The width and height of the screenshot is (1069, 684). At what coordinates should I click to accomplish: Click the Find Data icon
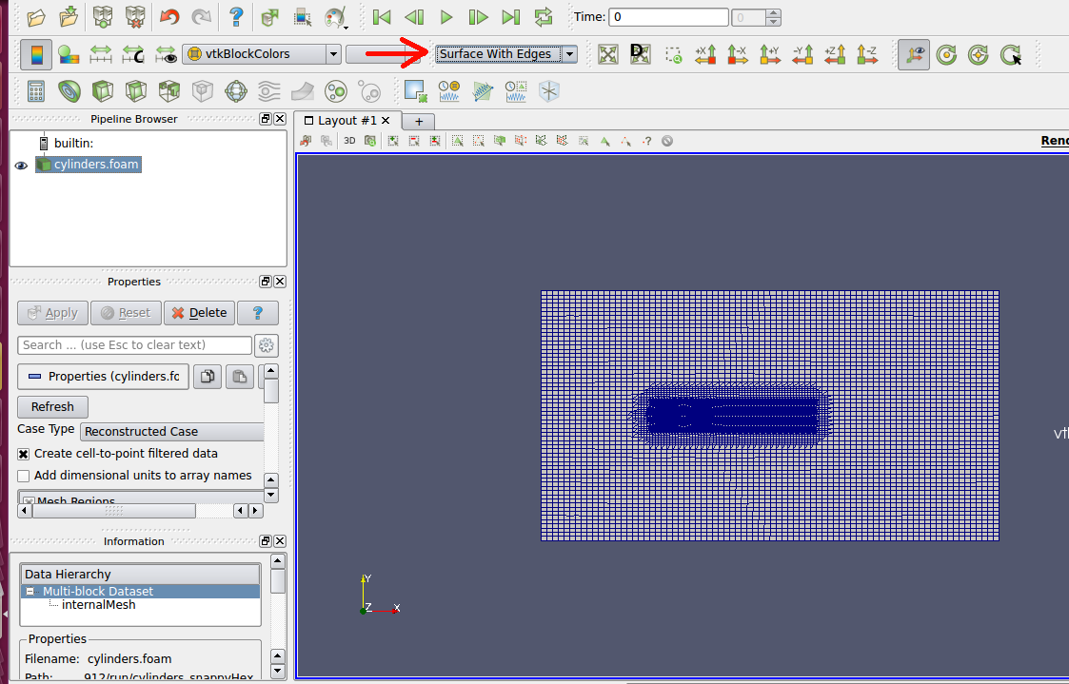303,17
